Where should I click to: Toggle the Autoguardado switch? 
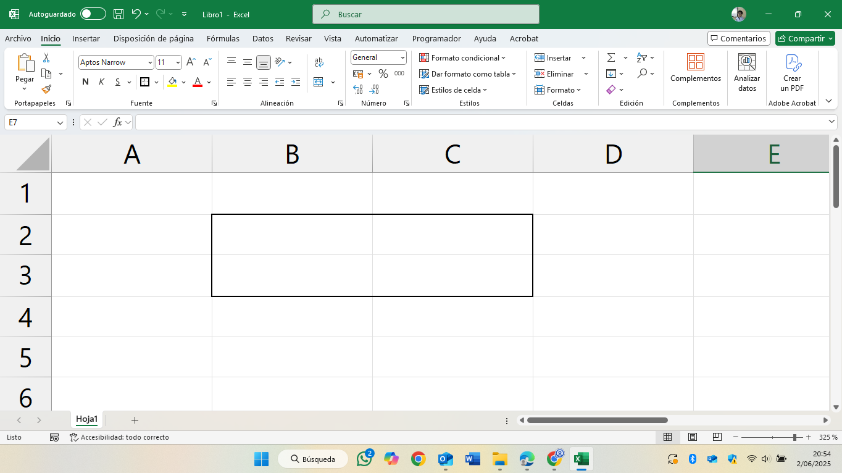[93, 14]
